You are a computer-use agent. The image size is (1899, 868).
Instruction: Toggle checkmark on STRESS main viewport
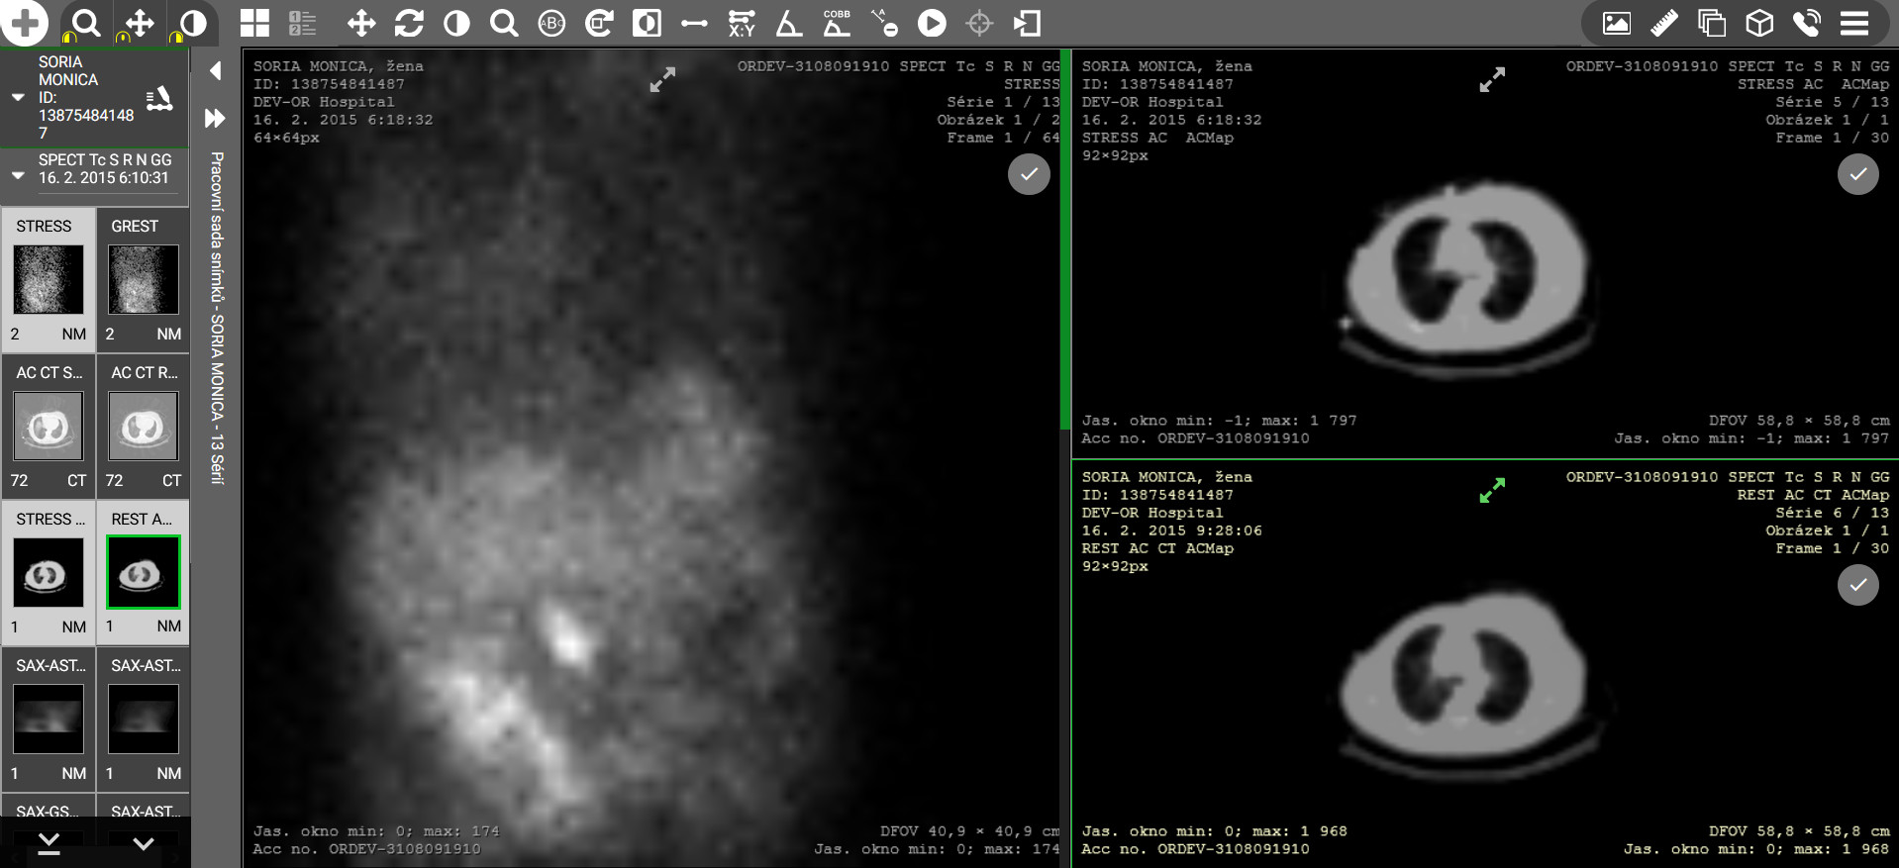tap(1029, 174)
